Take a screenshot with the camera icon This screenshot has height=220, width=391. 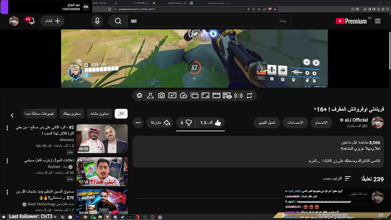(161, 96)
